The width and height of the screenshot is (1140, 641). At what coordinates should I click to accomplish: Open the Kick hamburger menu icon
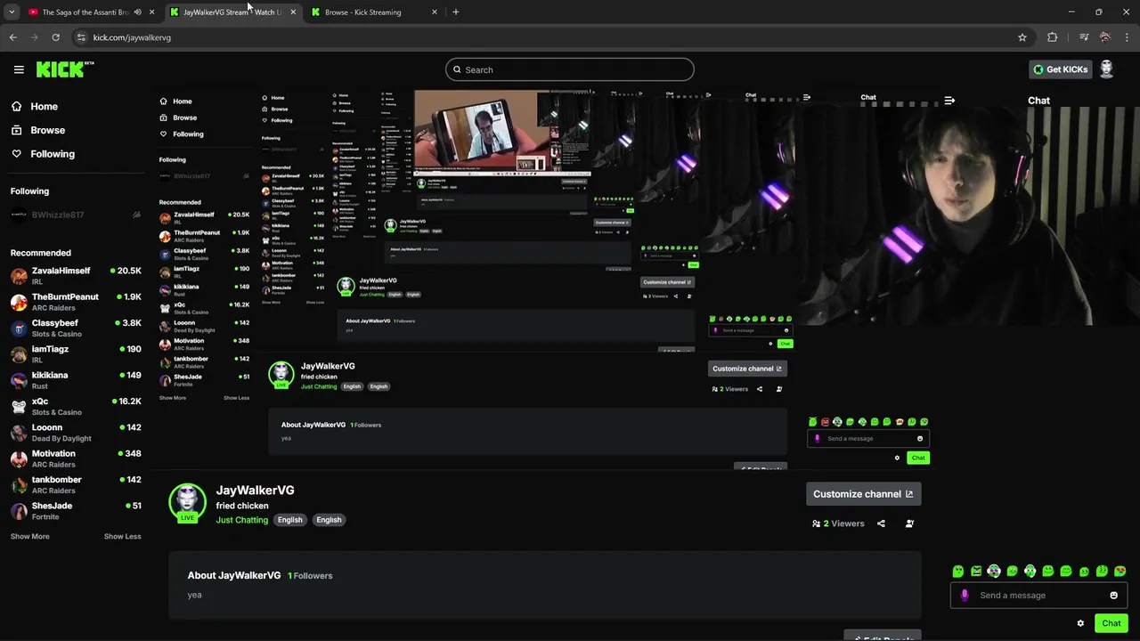[19, 69]
